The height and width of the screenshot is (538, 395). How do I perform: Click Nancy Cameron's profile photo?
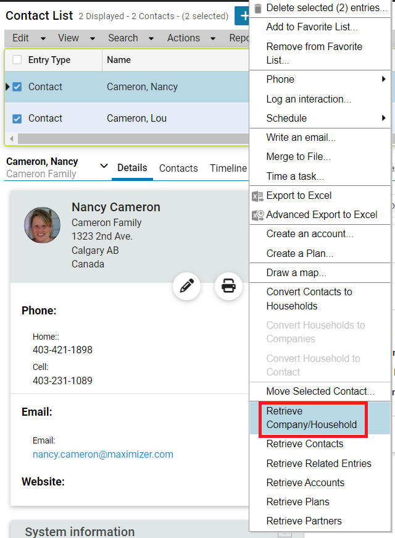click(42, 225)
